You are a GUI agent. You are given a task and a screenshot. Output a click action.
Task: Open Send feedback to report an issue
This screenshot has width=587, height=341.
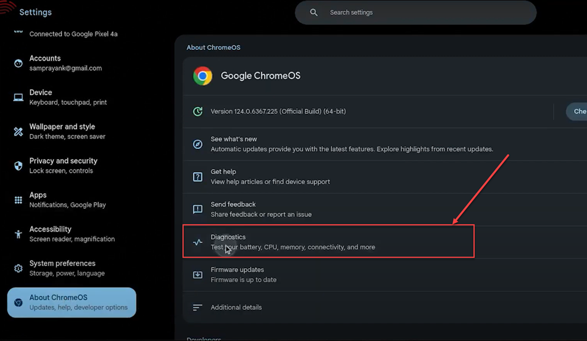click(385, 209)
